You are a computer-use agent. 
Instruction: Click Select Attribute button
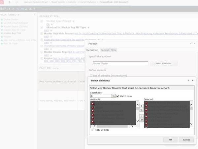pos(164,63)
